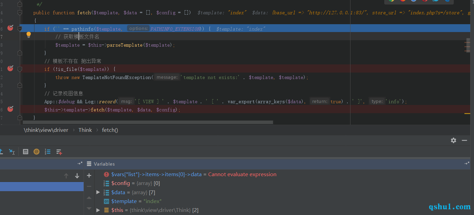Expand the $this object variable

coord(98,210)
